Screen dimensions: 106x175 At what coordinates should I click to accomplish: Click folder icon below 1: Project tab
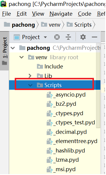[x=4, y=63]
